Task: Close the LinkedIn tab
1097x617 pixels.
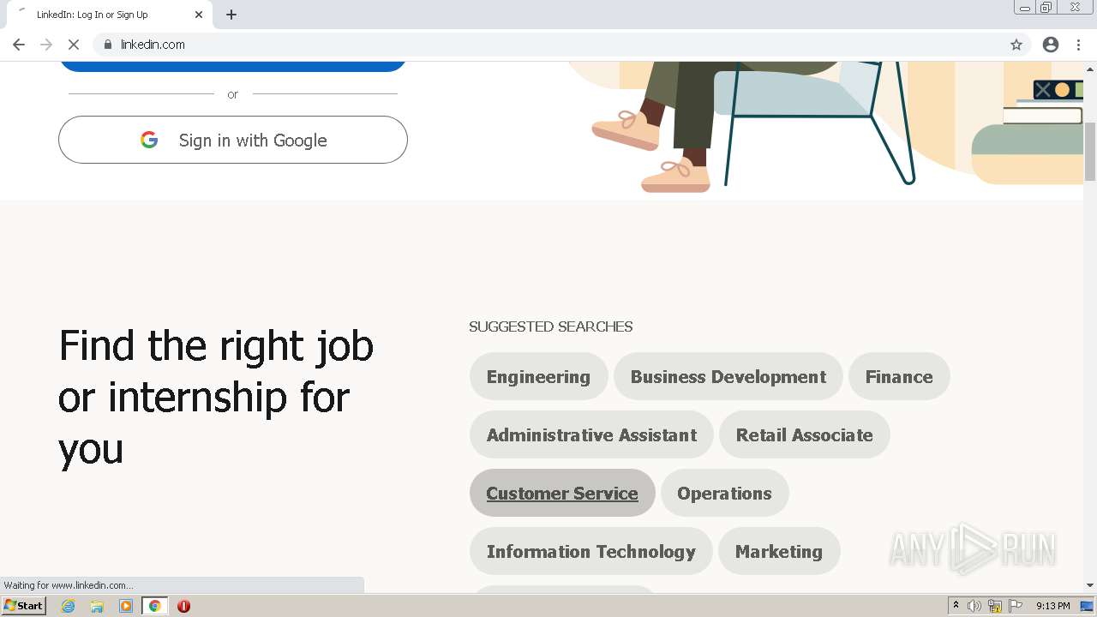Action: pos(199,15)
